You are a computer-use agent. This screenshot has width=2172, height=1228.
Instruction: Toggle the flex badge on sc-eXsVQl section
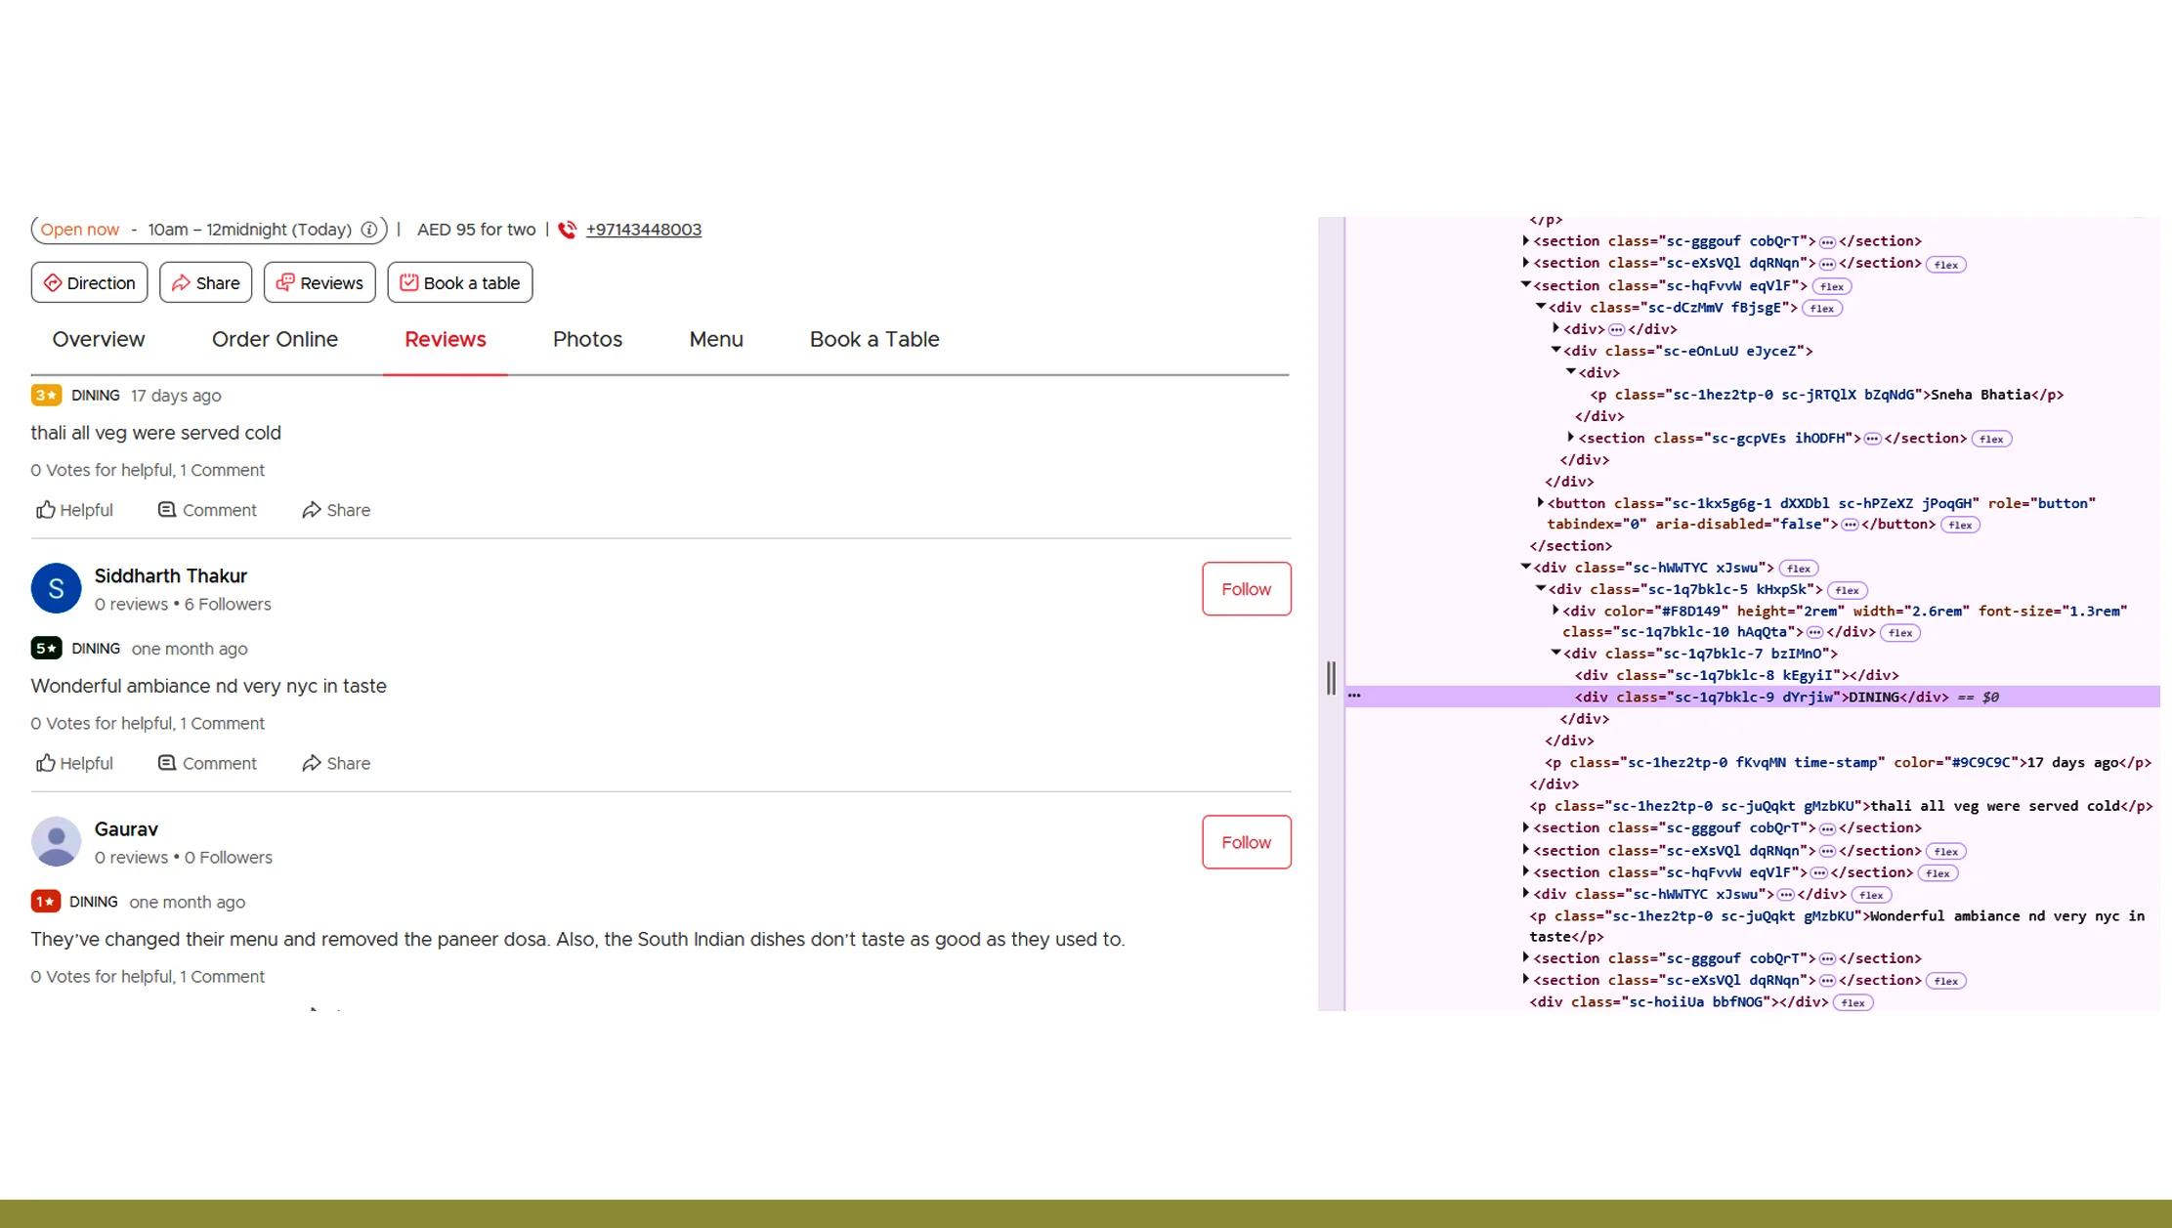pos(1944,263)
